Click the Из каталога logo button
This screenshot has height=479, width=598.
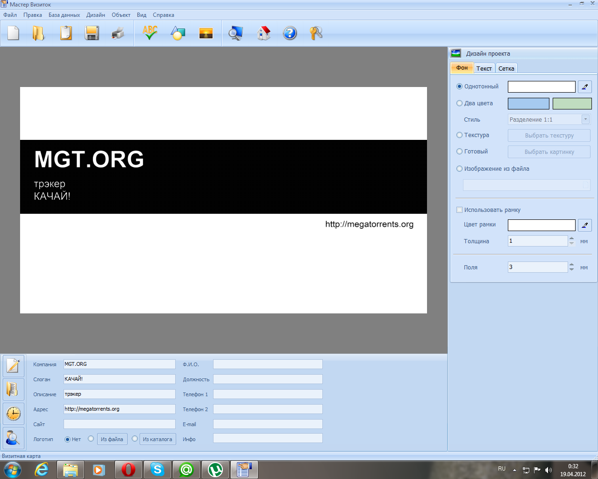click(157, 439)
